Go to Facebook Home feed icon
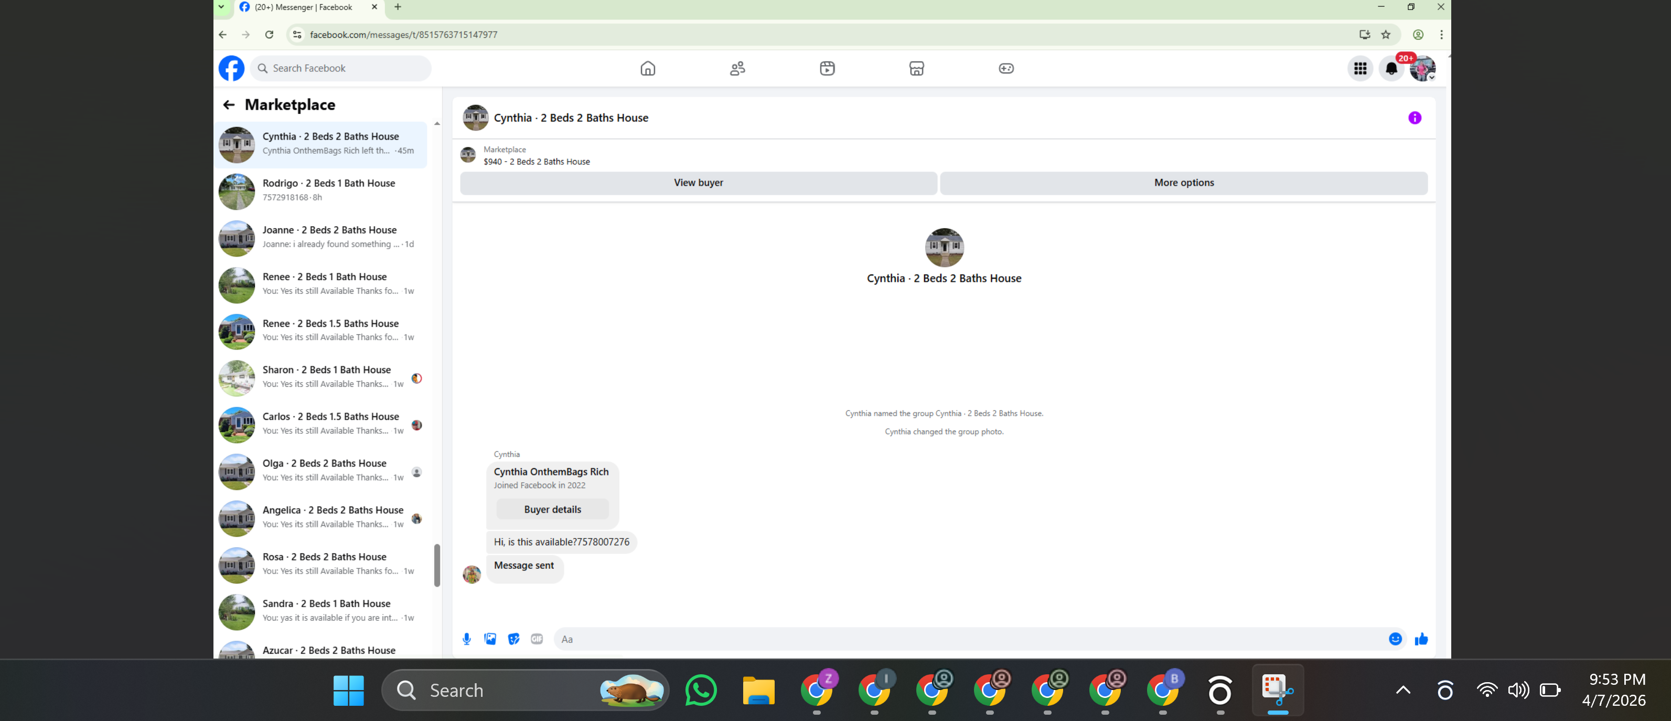The height and width of the screenshot is (721, 1671). [647, 68]
